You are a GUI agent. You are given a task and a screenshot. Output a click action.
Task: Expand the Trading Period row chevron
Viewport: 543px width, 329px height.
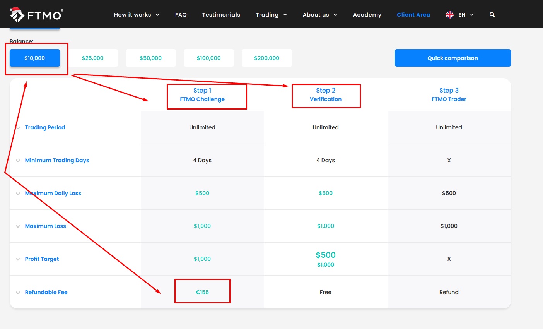(18, 128)
